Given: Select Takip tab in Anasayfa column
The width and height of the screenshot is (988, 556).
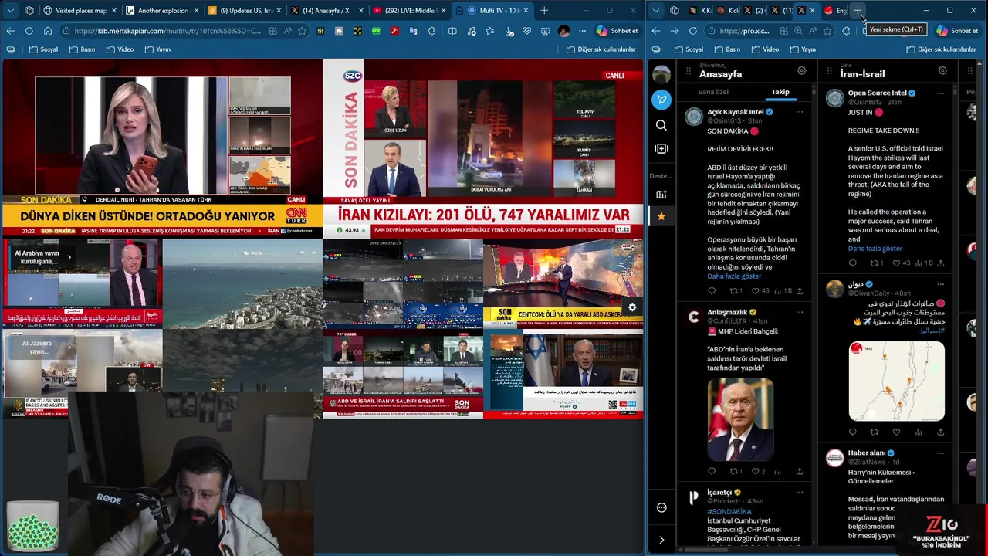Looking at the screenshot, I should (x=780, y=92).
